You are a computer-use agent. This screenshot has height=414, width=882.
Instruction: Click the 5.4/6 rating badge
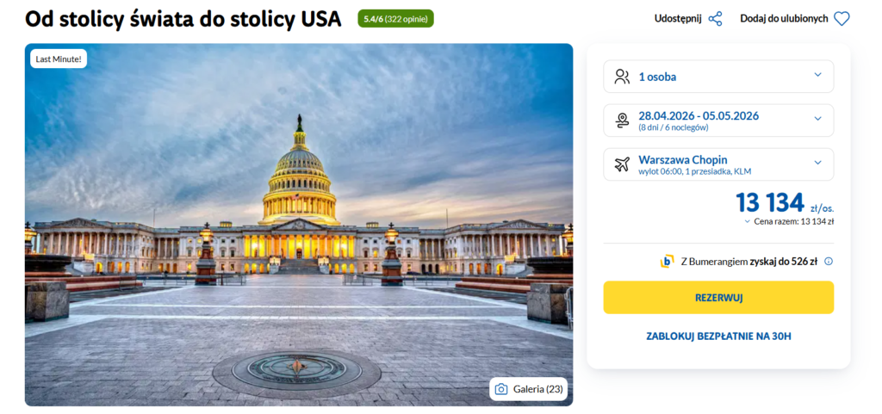point(395,18)
